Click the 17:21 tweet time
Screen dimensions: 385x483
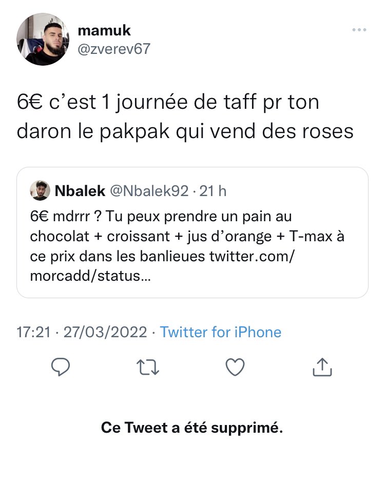tap(33, 332)
